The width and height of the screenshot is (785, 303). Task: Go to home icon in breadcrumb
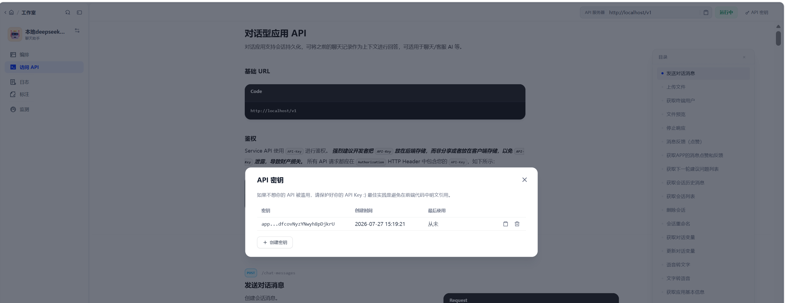pyautogui.click(x=12, y=13)
